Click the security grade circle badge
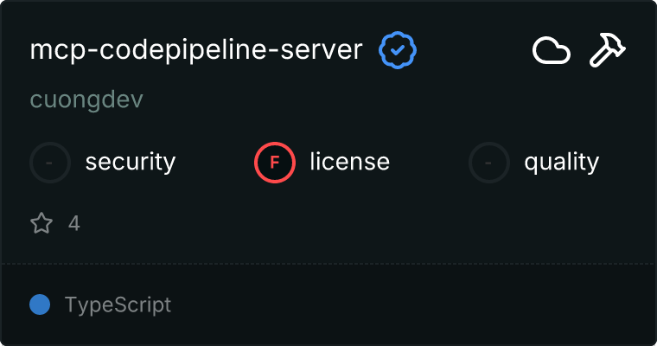 [x=50, y=162]
